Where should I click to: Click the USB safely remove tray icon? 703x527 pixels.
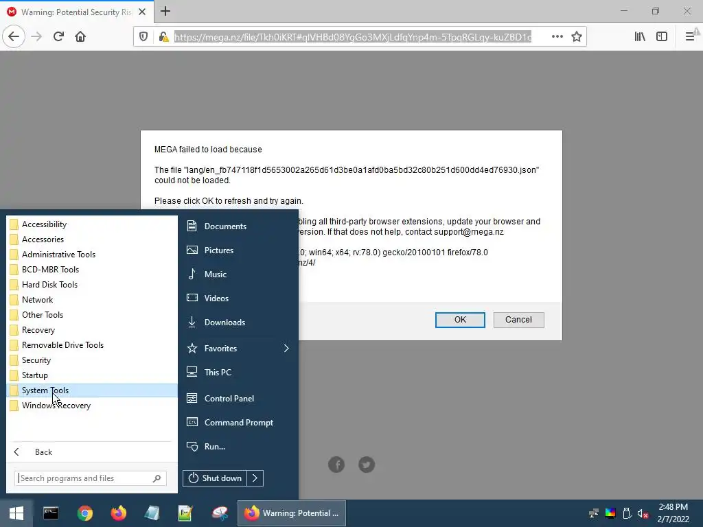(x=627, y=513)
